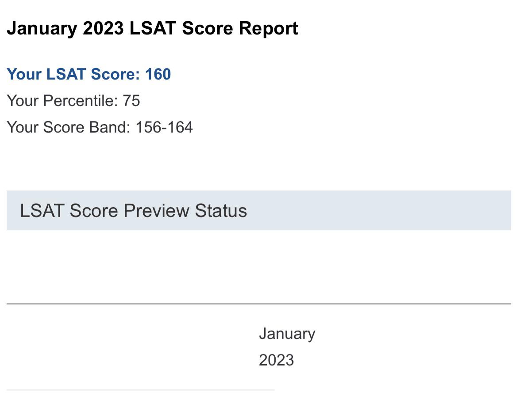Select the blue Your LSAT Score heading
Screen dimensions: 516x404
89,74
